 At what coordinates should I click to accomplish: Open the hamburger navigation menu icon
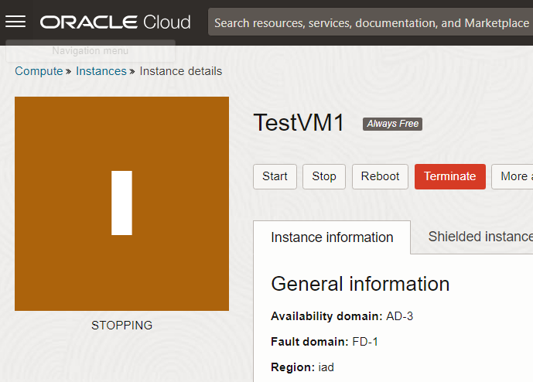(x=15, y=22)
